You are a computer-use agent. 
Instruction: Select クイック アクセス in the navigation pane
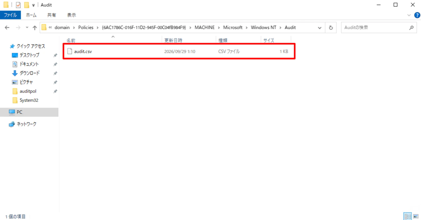click(31, 46)
